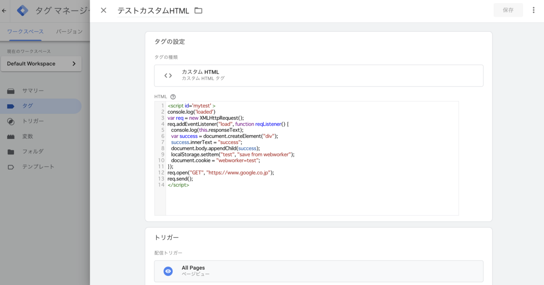Select タグ in the sidebar
This screenshot has height=285, width=544.
click(x=41, y=106)
